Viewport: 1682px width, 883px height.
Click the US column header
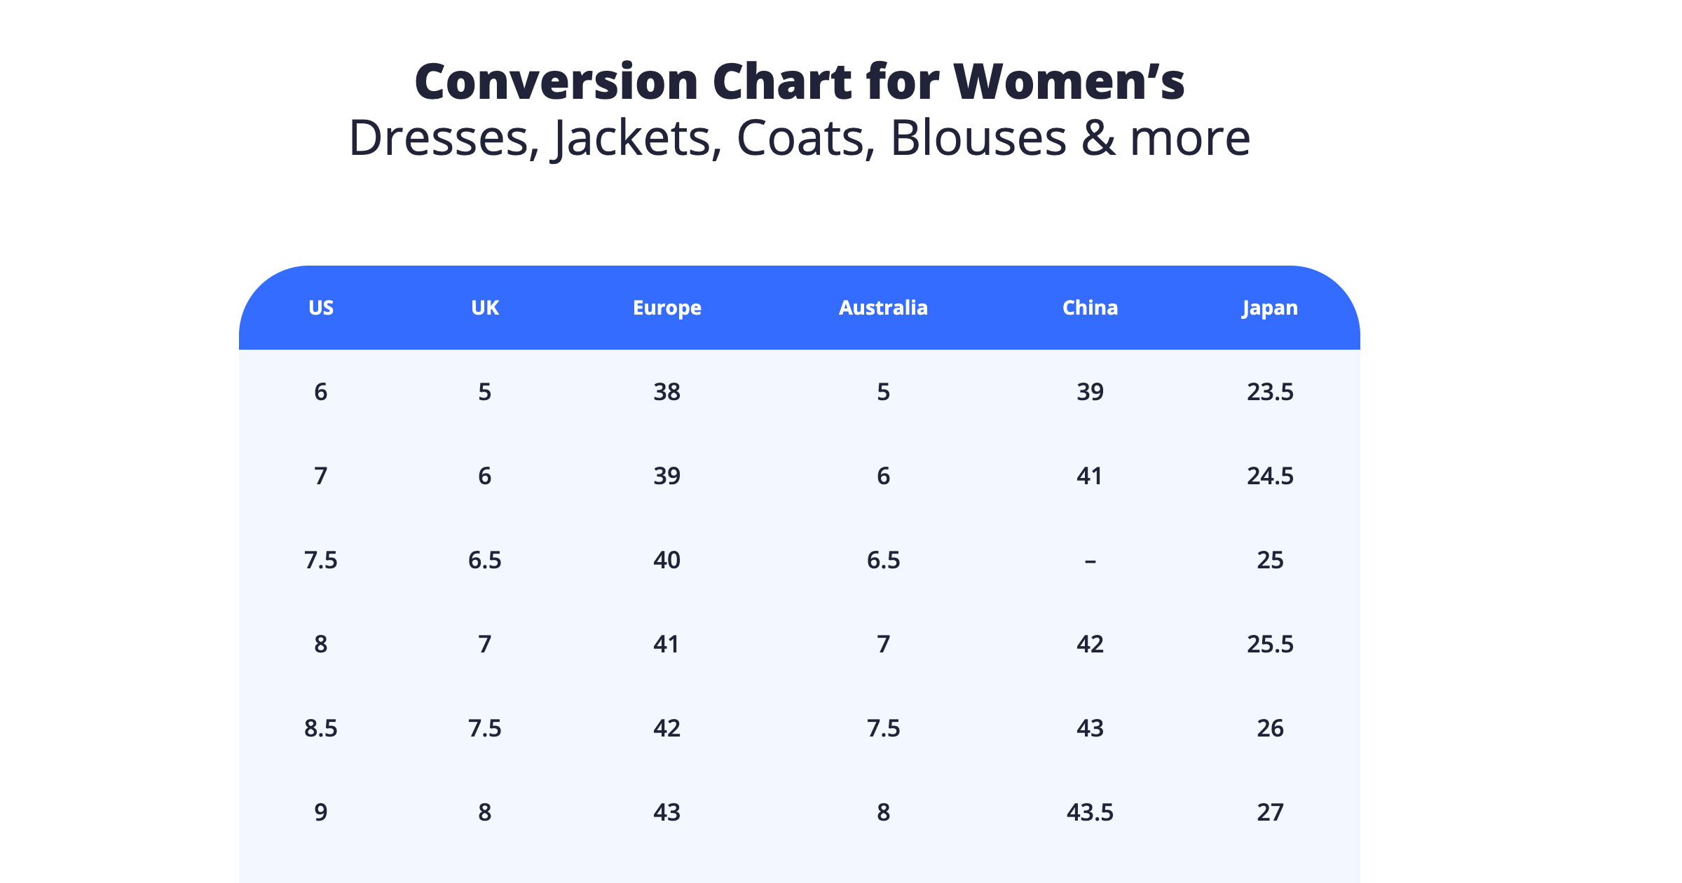(x=321, y=308)
